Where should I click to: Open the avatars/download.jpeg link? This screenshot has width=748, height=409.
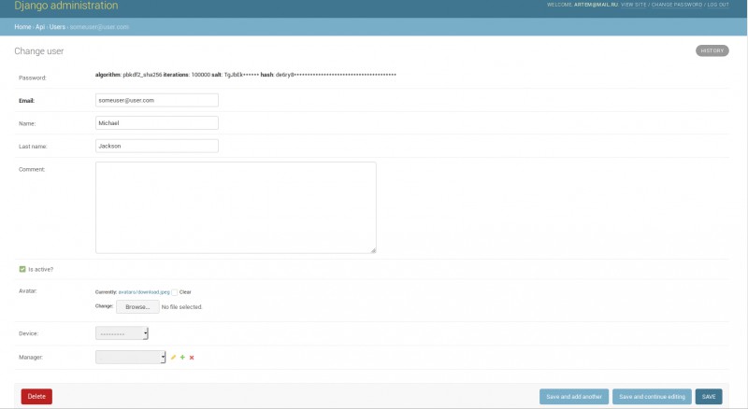coord(144,292)
